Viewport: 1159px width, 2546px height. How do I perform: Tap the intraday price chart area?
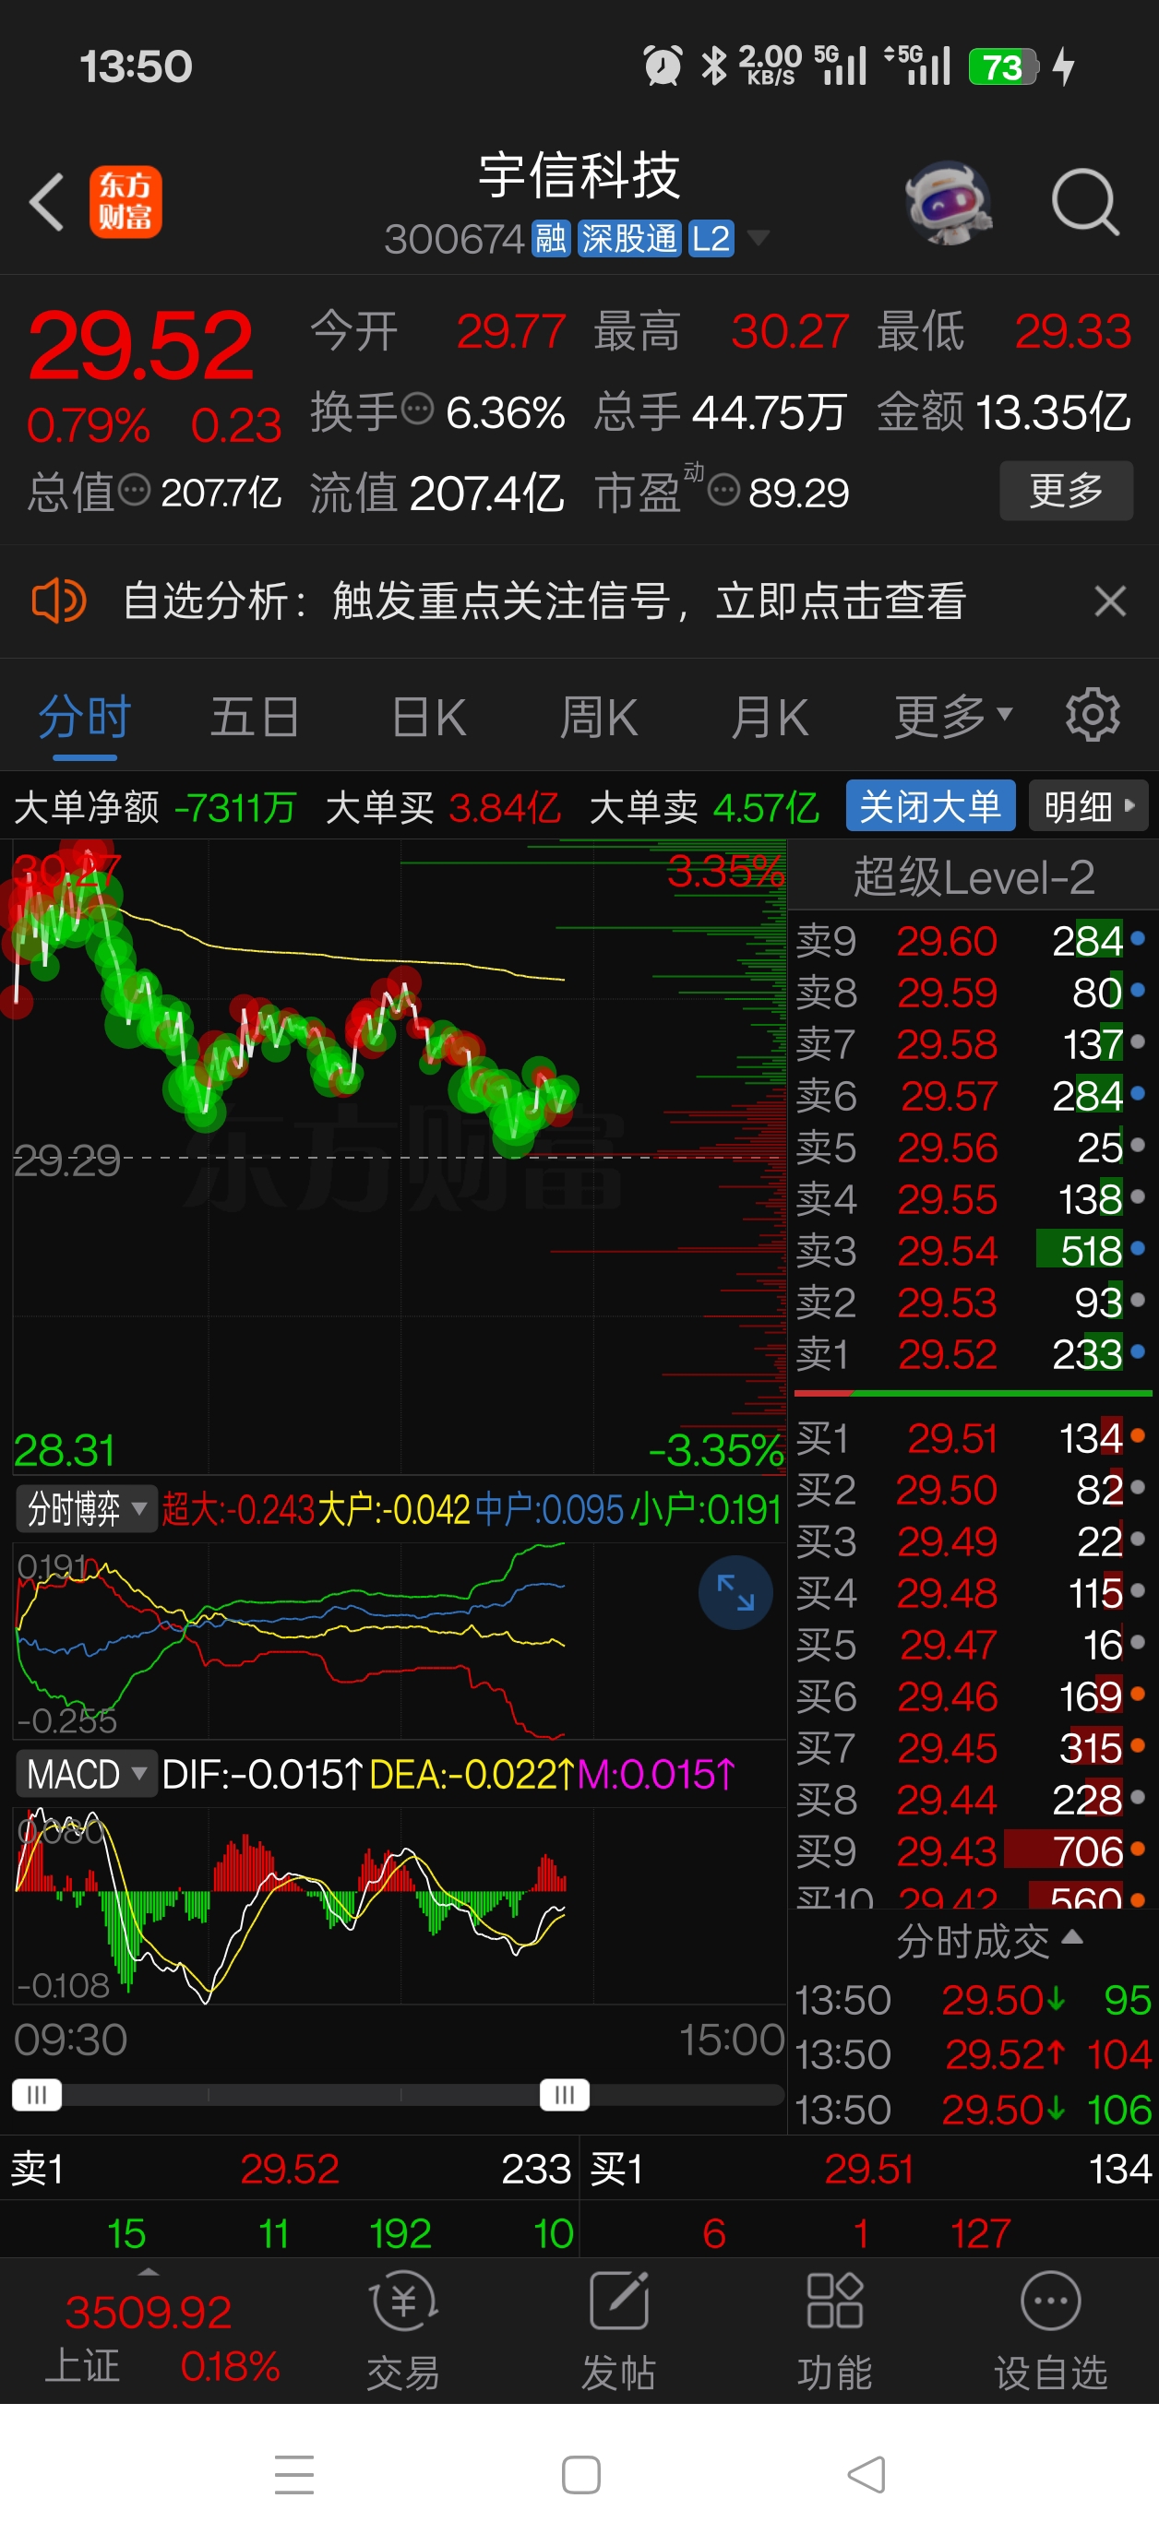(400, 1157)
